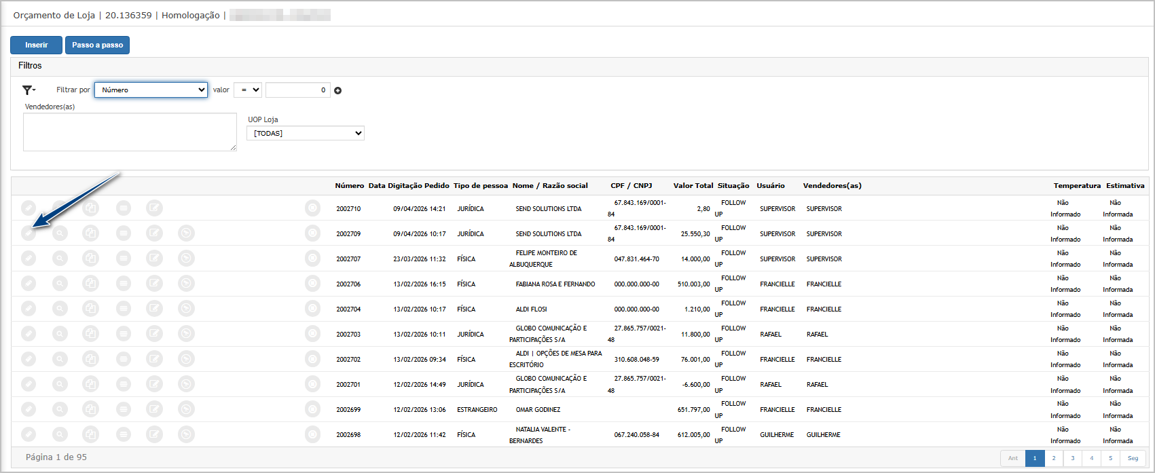Open the equals operator dropdown
The height and width of the screenshot is (473, 1155).
click(x=247, y=90)
